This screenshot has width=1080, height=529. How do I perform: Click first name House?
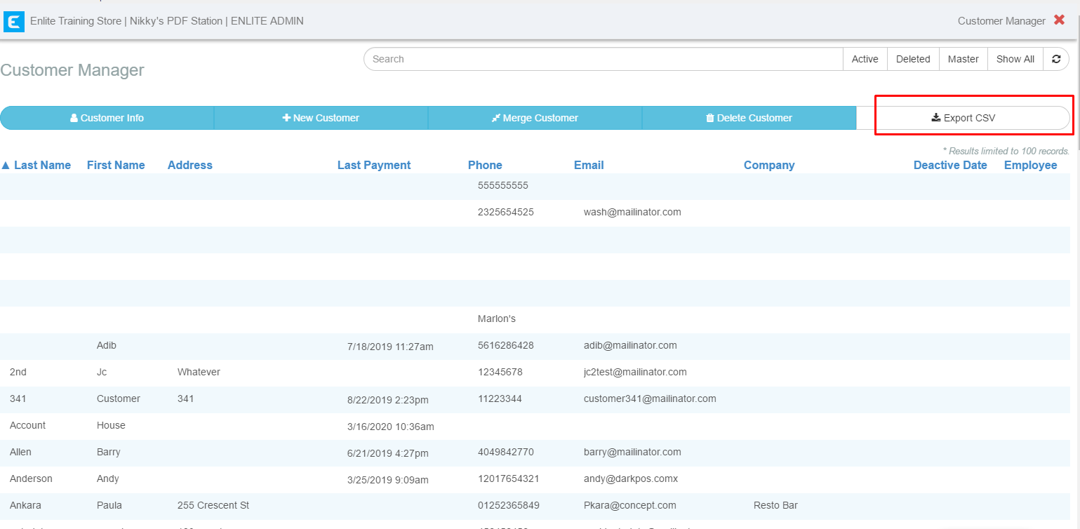[111, 425]
